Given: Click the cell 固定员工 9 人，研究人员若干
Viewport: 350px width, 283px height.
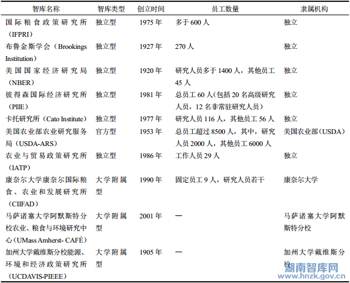Looking at the screenshot, I should [220, 180].
